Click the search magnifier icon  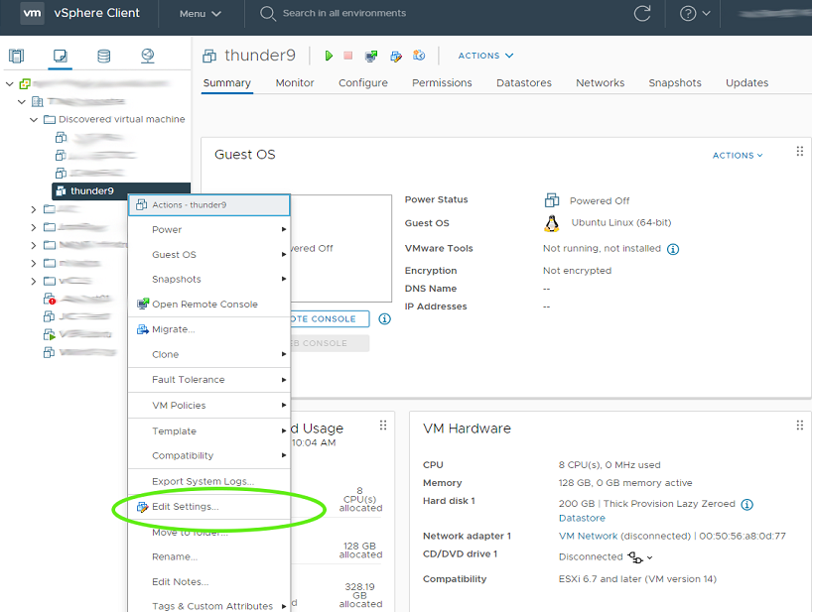[268, 14]
